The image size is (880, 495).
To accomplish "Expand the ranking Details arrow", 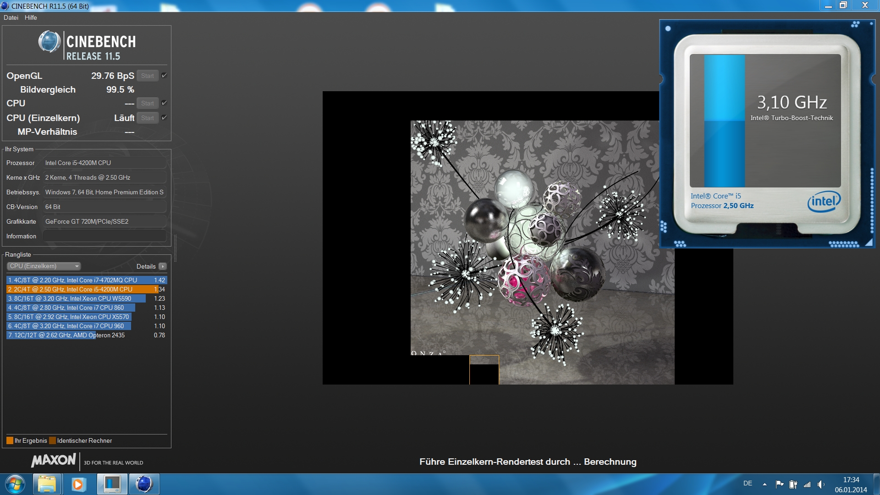I will [x=163, y=266].
